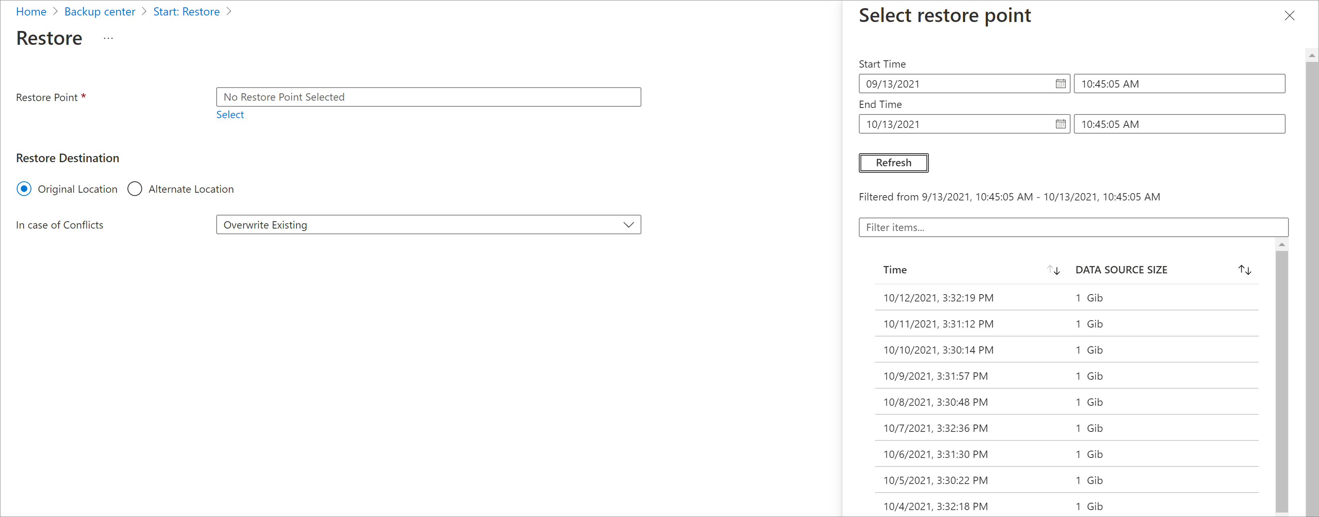Click Refresh button to update restore points
The width and height of the screenshot is (1319, 517).
pyautogui.click(x=892, y=163)
